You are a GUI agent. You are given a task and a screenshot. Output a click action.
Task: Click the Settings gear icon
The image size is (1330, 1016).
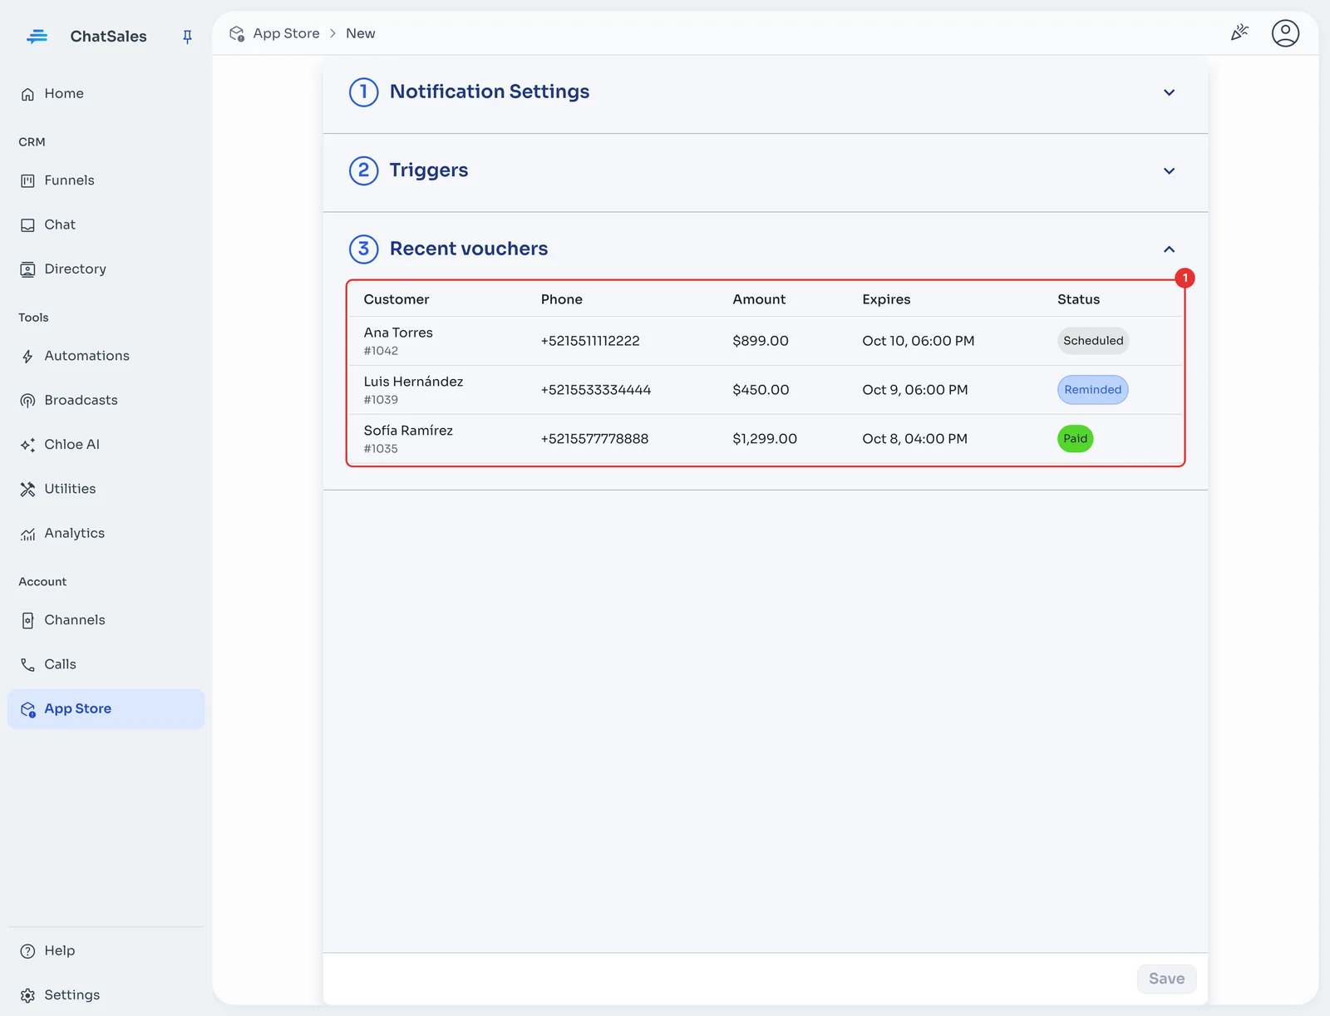(27, 995)
